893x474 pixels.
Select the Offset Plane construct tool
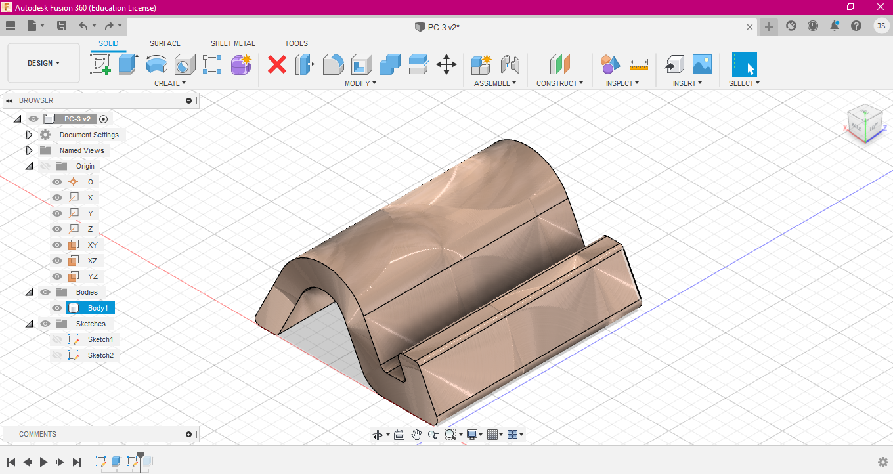(559, 64)
